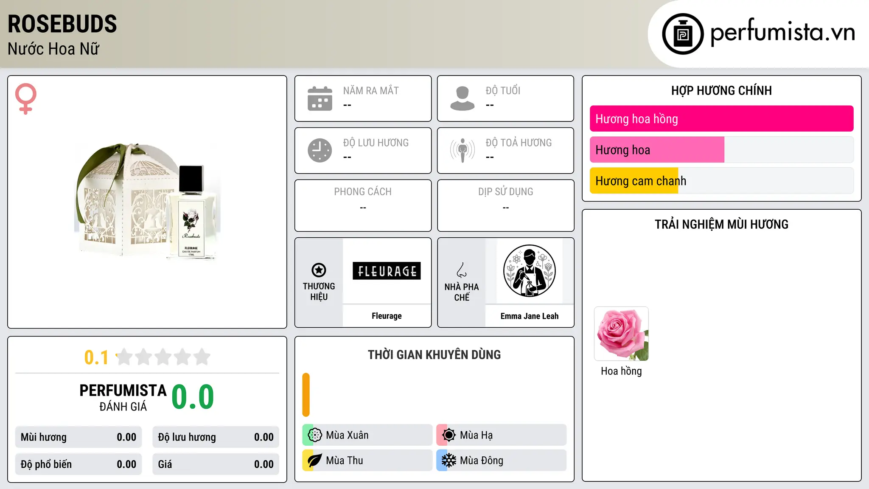Image resolution: width=869 pixels, height=489 pixels.
Task: Select the Mùa Thu season button
Action: [x=367, y=461]
